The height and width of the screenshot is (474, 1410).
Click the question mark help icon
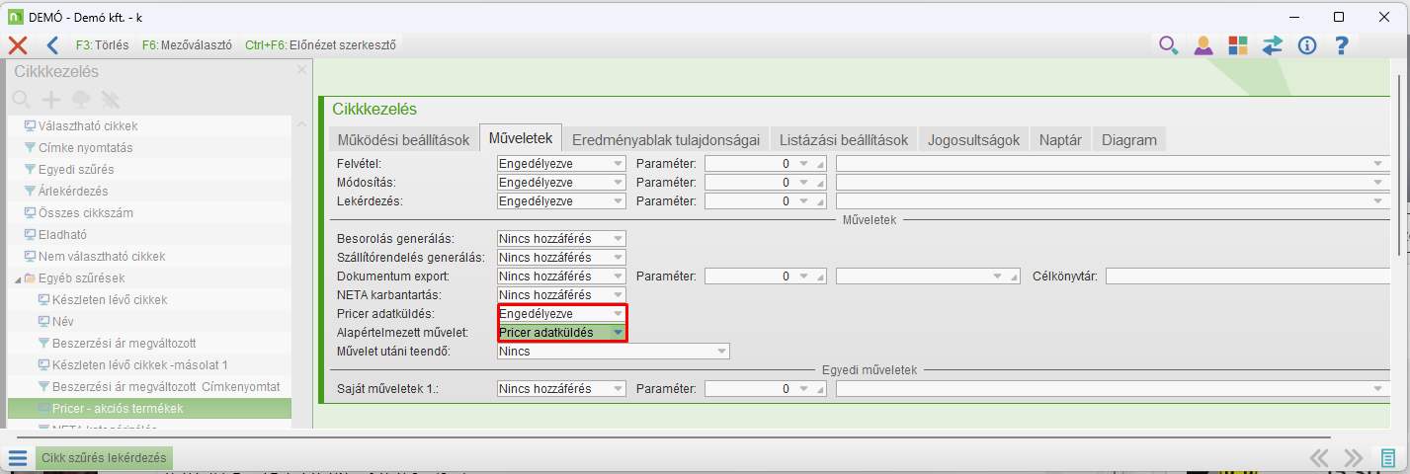(1342, 44)
